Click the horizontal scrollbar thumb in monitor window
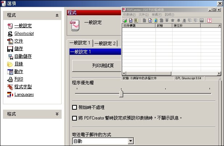Viewport: 224px width, 146px height. (149, 74)
